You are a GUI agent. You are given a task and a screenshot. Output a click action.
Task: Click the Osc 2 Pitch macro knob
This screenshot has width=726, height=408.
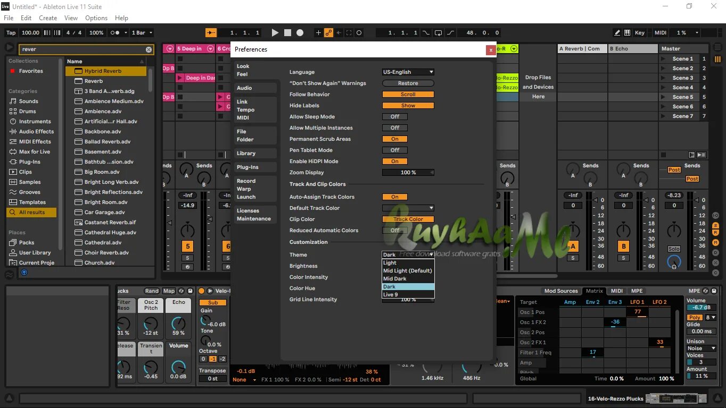tap(151, 323)
